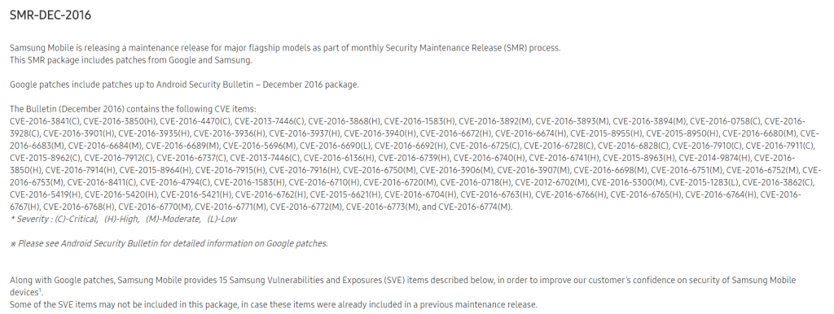Click the 'December 2016 package' sentence
The height and width of the screenshot is (314, 834).
(x=184, y=85)
